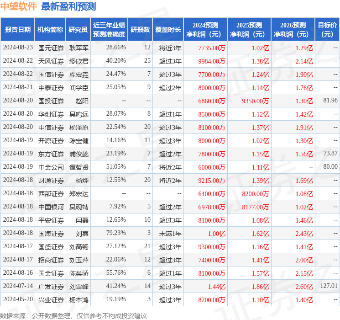The image size is (340, 320).
Task: Click accuracy value 55.76%
Action: click(116, 272)
